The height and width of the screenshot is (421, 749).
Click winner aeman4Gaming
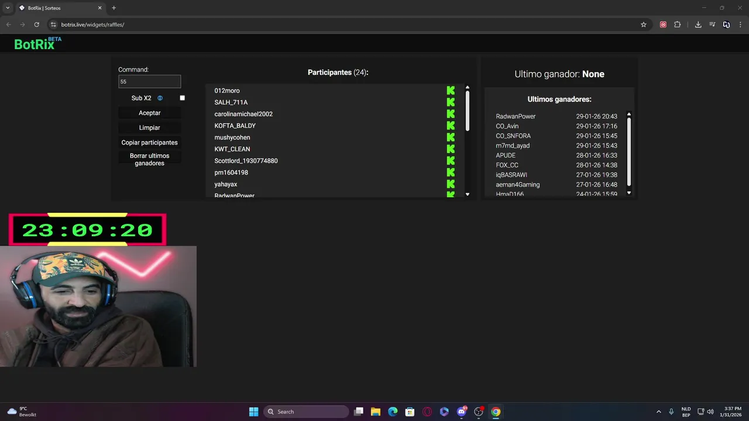pyautogui.click(x=518, y=185)
